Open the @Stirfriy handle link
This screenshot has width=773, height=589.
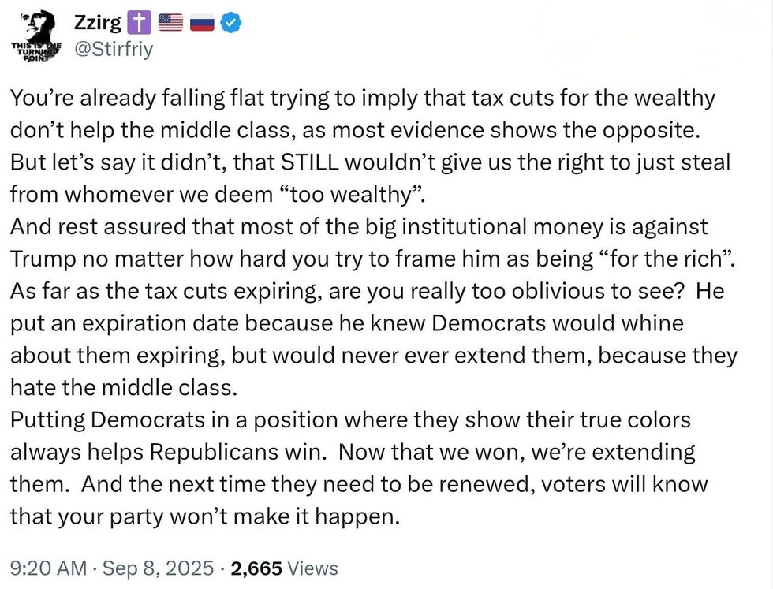click(x=113, y=50)
